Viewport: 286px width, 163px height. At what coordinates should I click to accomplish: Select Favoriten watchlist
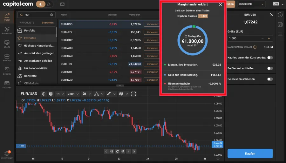pos(30,38)
